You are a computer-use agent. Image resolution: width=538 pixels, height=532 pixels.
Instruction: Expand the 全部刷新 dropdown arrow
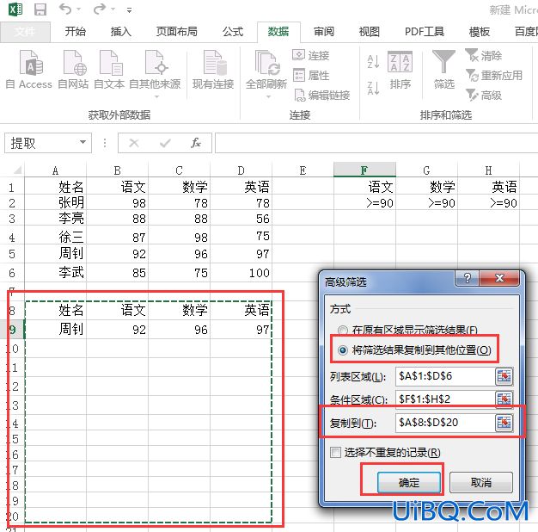click(x=268, y=97)
